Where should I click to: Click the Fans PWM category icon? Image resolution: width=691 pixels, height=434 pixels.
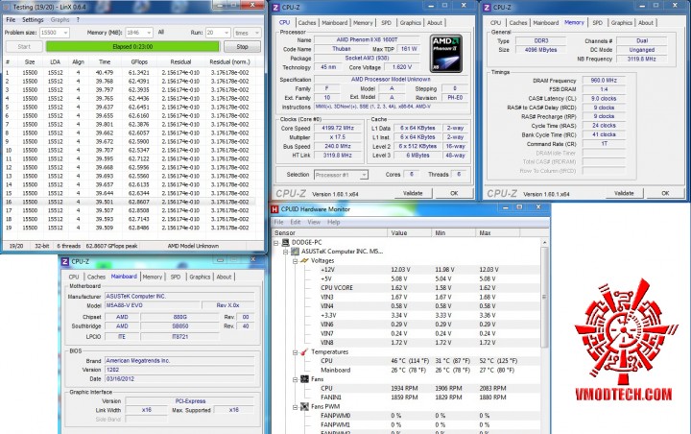coord(304,407)
